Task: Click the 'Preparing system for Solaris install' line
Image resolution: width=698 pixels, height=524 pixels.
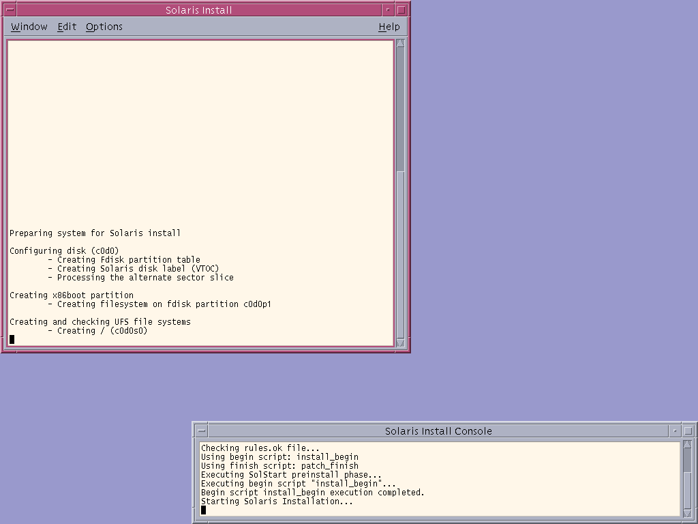Action: (x=95, y=233)
